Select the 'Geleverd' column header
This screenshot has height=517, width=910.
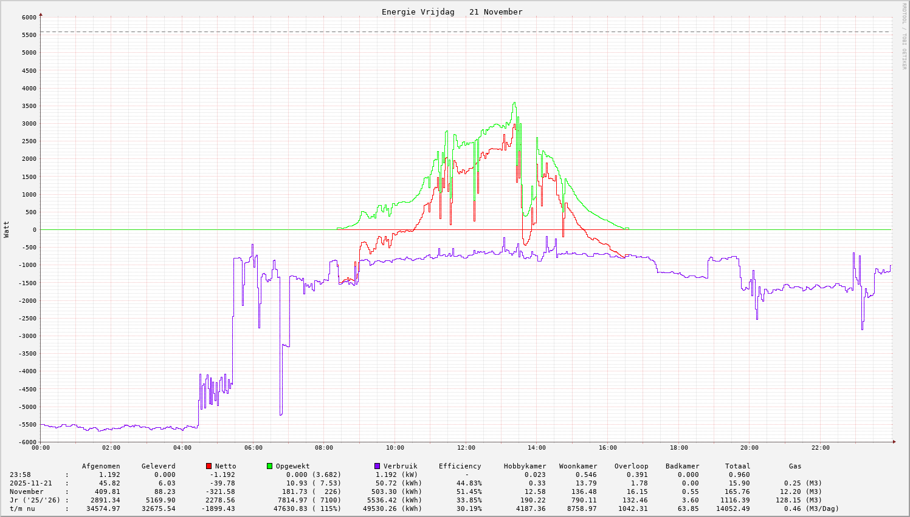click(x=158, y=466)
